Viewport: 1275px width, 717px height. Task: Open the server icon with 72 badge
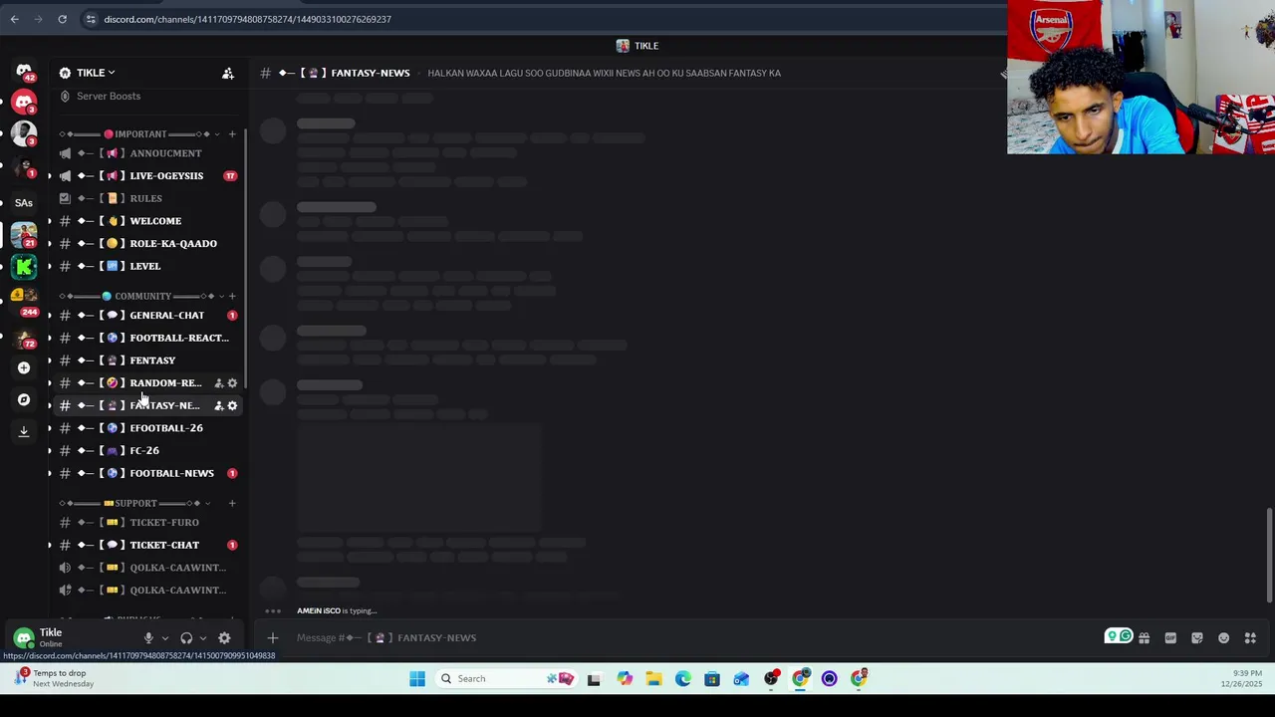point(24,338)
